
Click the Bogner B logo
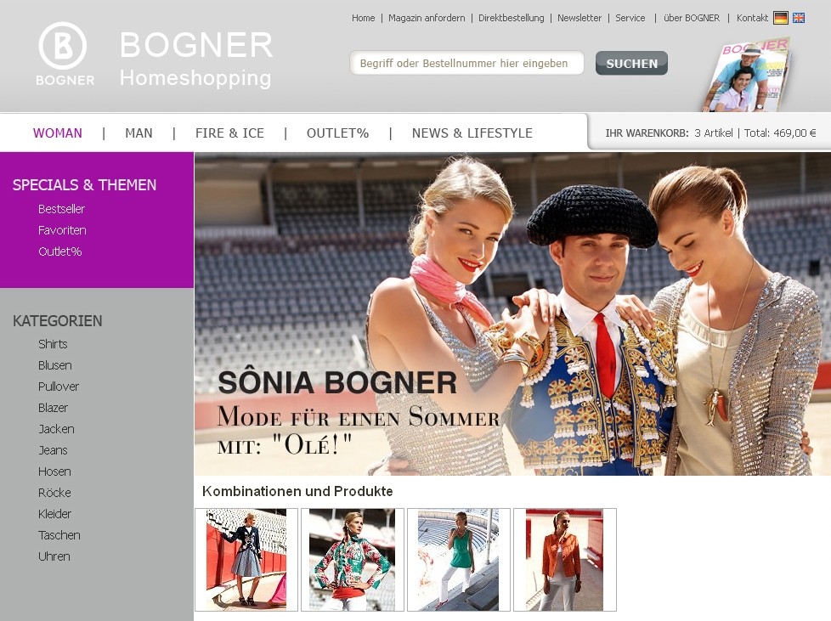(64, 54)
